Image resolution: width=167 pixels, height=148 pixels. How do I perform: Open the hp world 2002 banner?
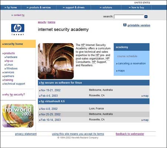coord(18,116)
